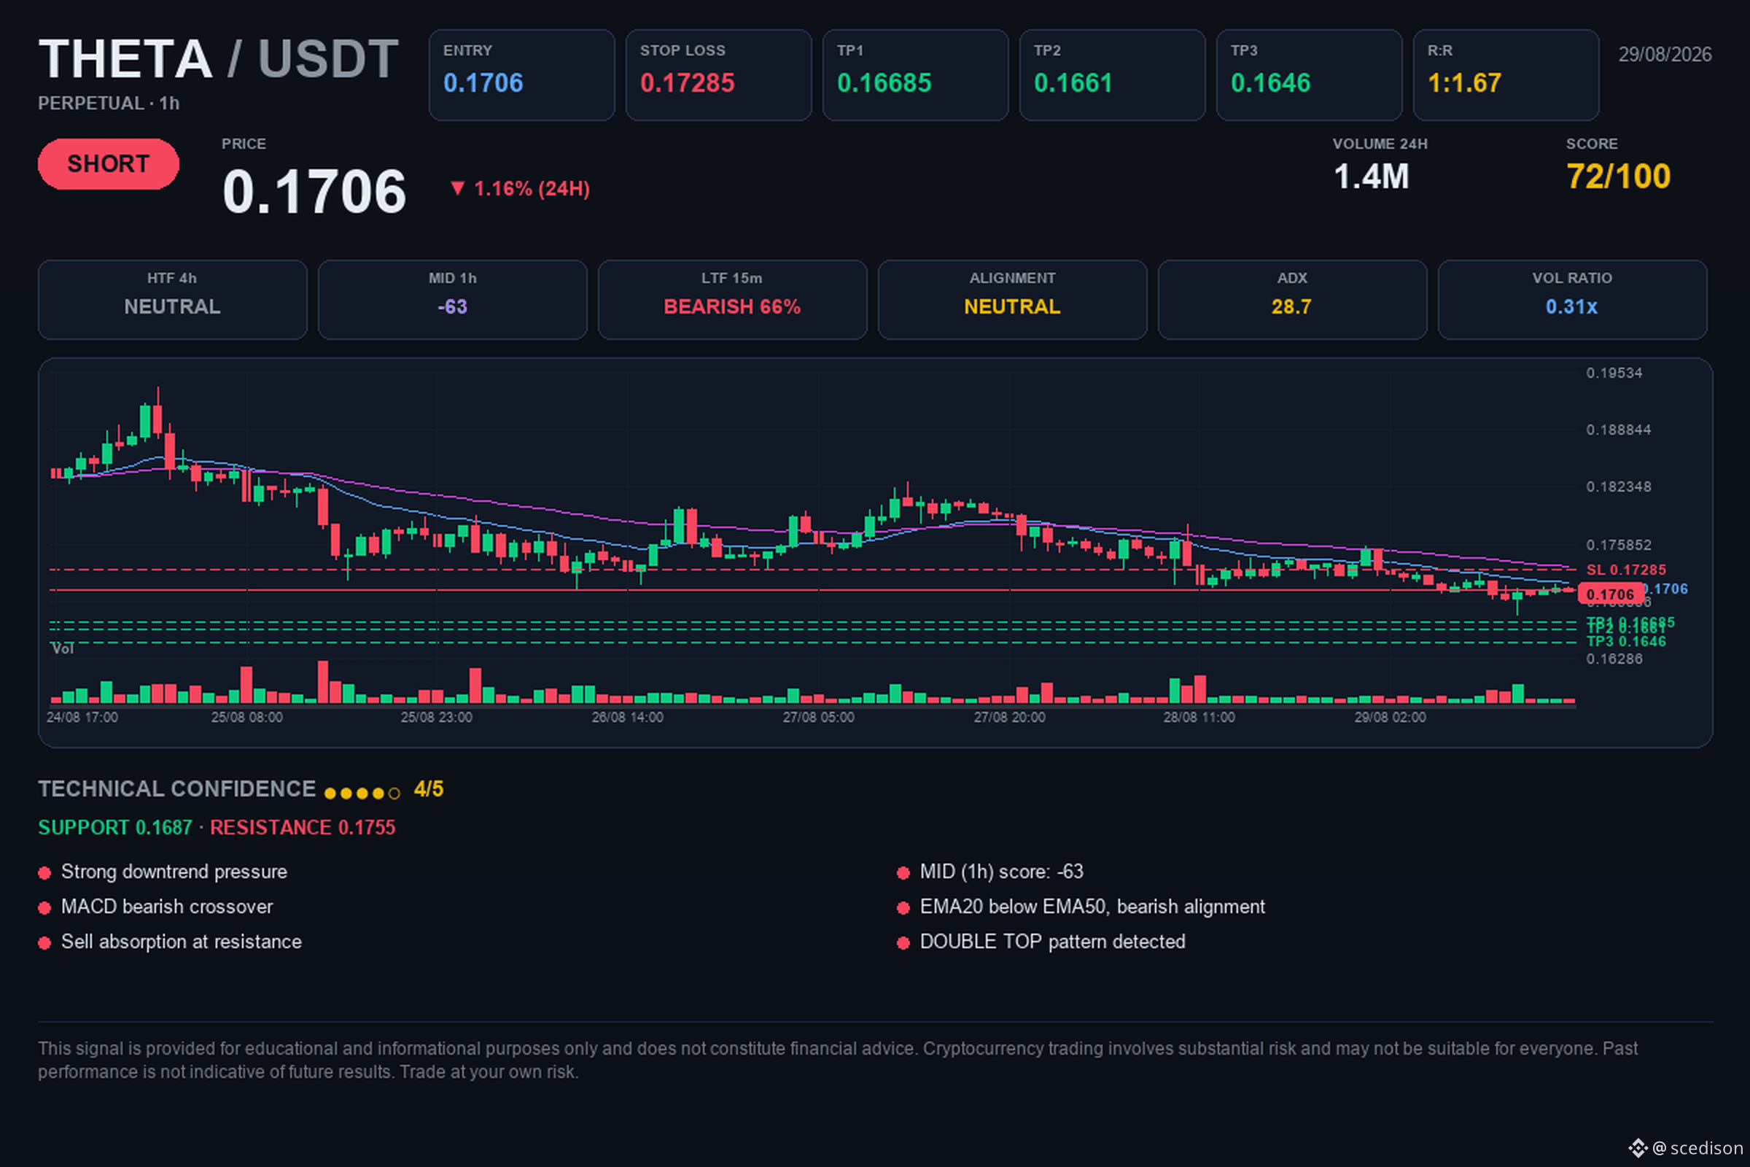This screenshot has height=1167, width=1750.
Task: Click the 0.188844 price axis label
Action: click(x=1618, y=430)
